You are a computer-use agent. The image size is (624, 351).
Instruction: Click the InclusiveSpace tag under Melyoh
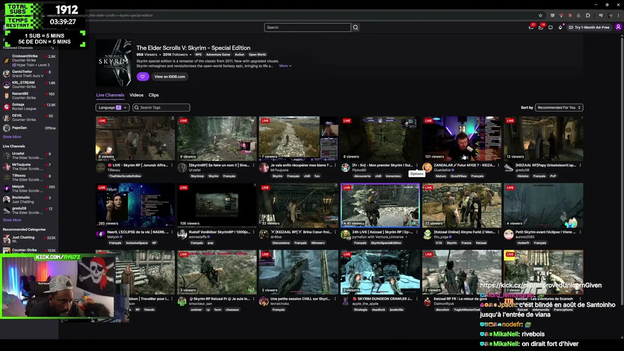[137, 243]
